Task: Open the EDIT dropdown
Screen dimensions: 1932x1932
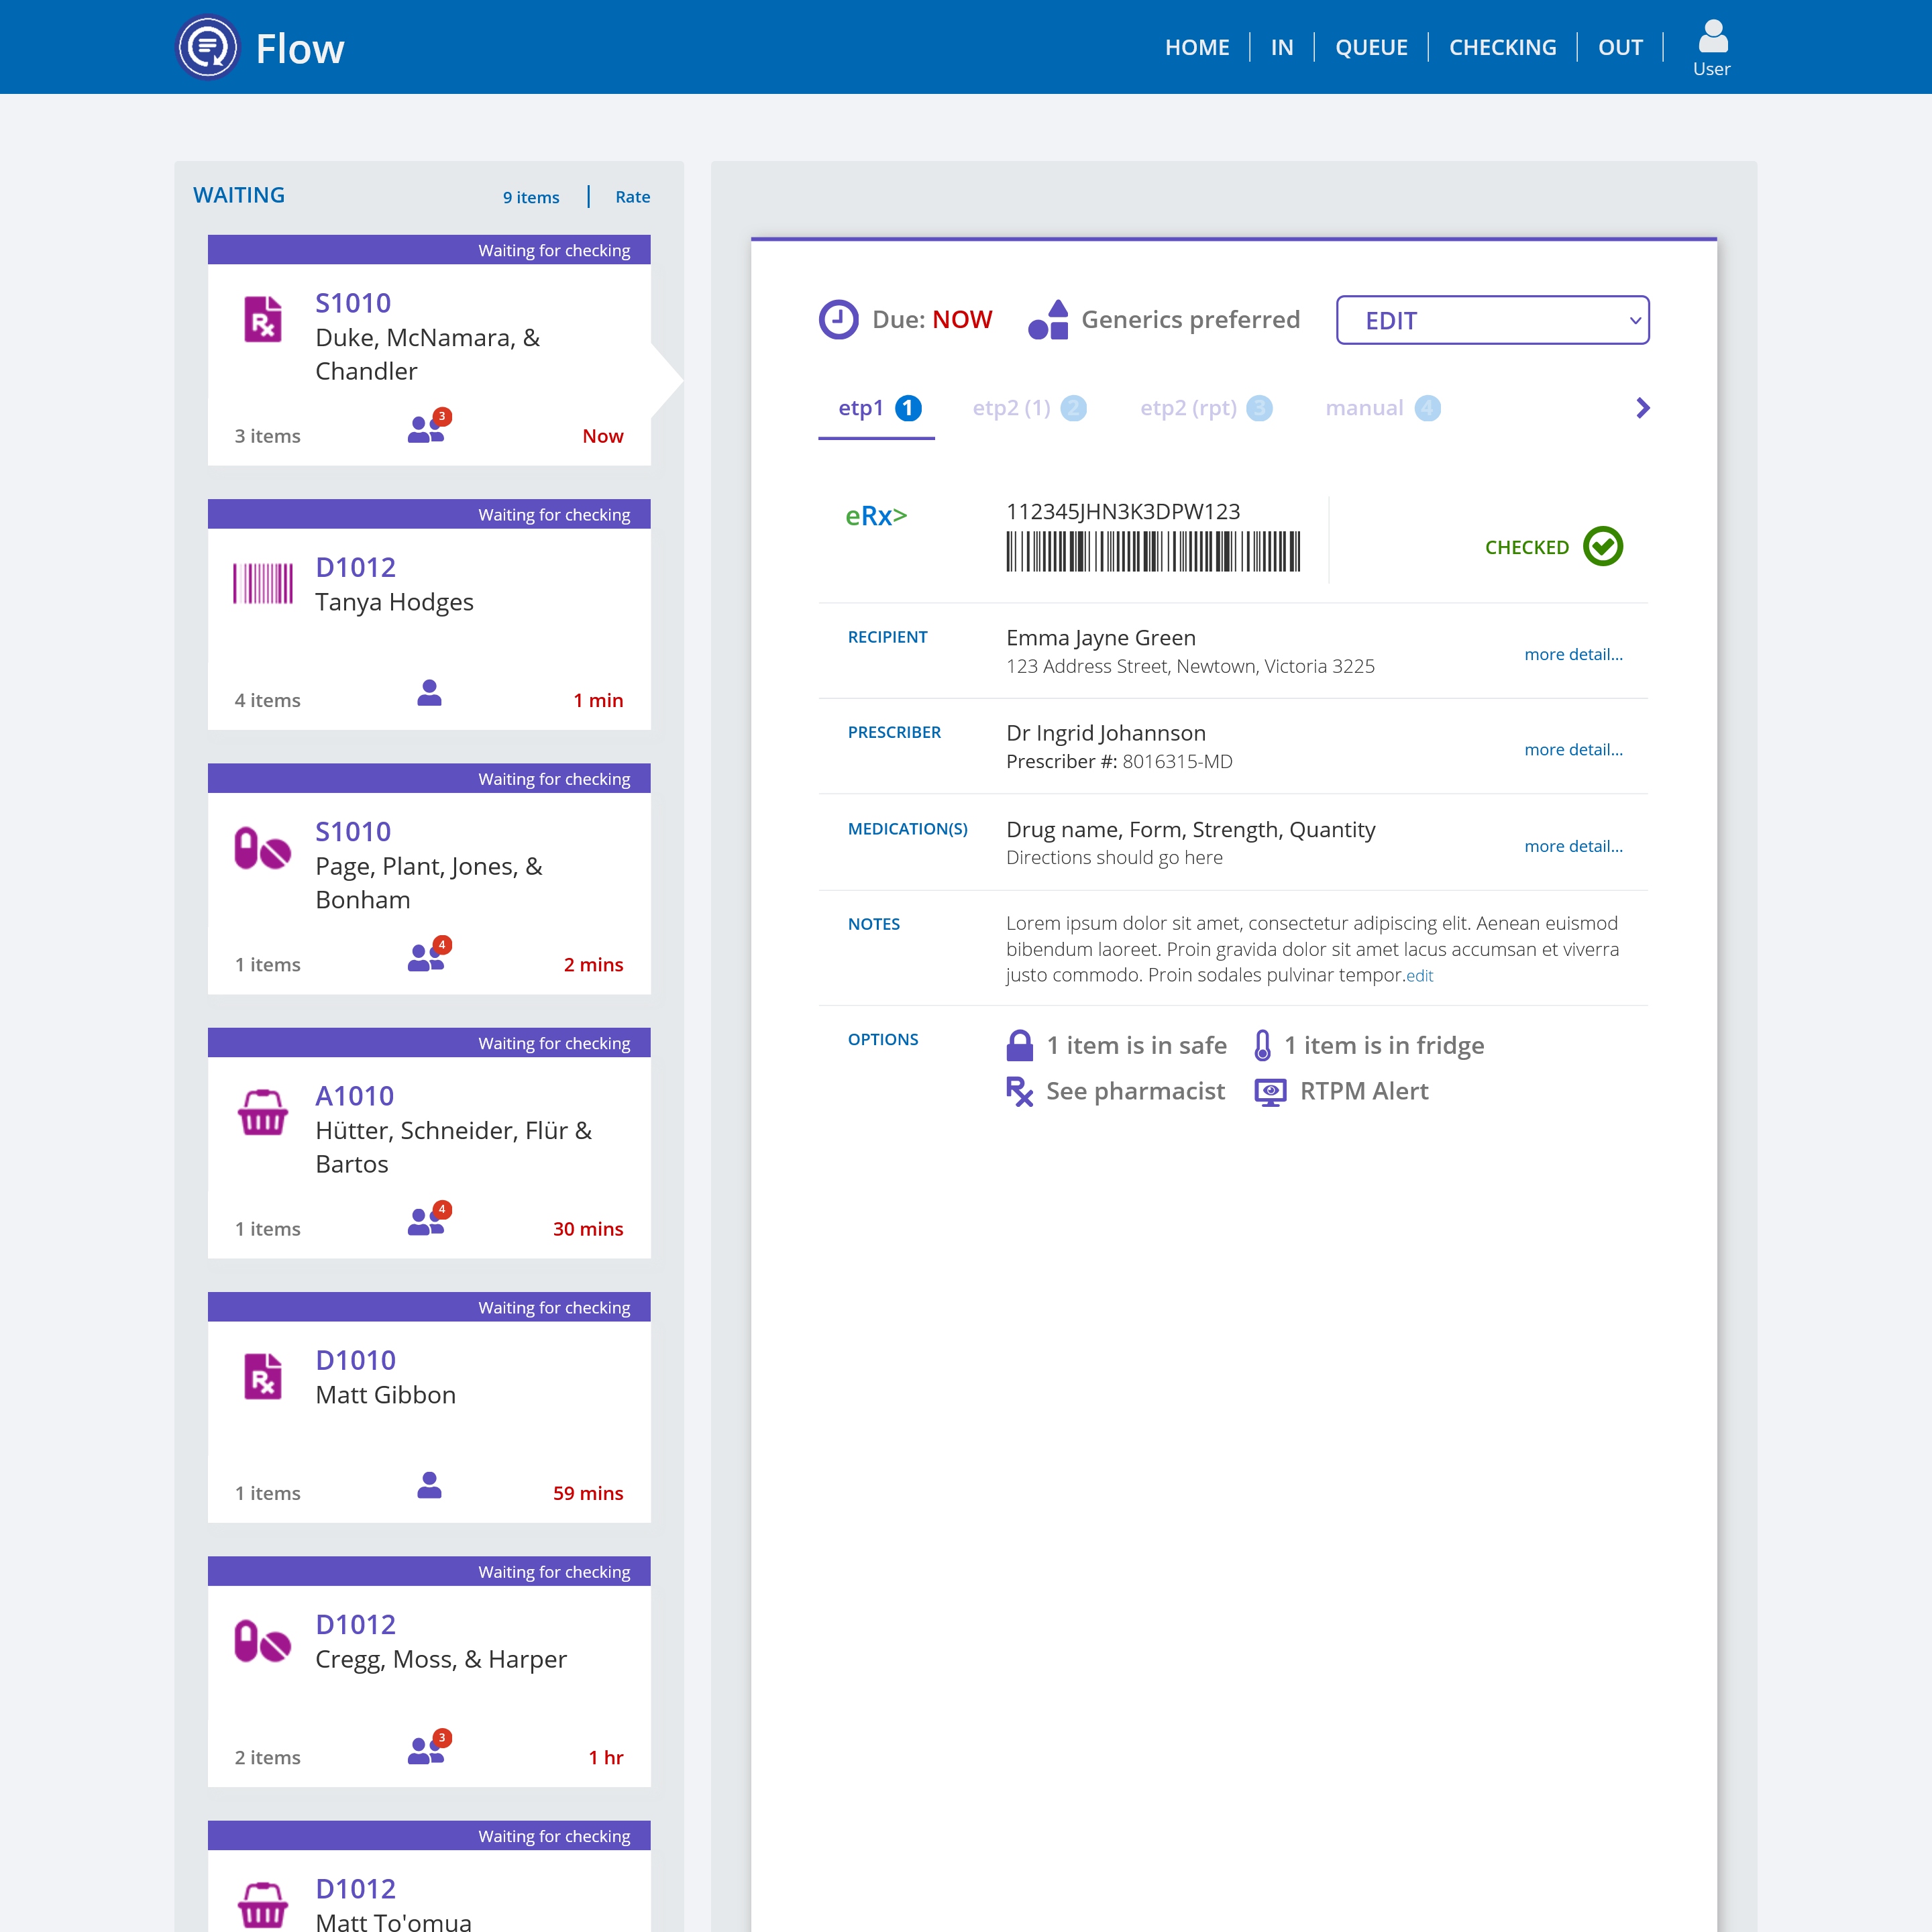Action: tap(1492, 320)
